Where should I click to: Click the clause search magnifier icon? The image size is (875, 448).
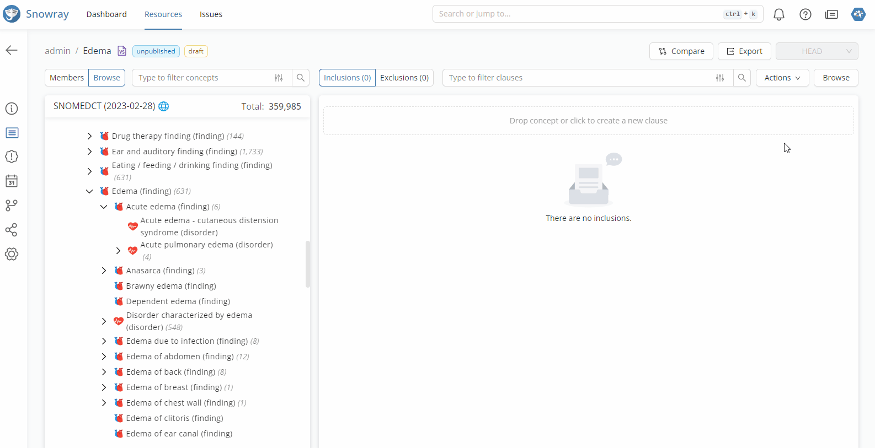742,78
